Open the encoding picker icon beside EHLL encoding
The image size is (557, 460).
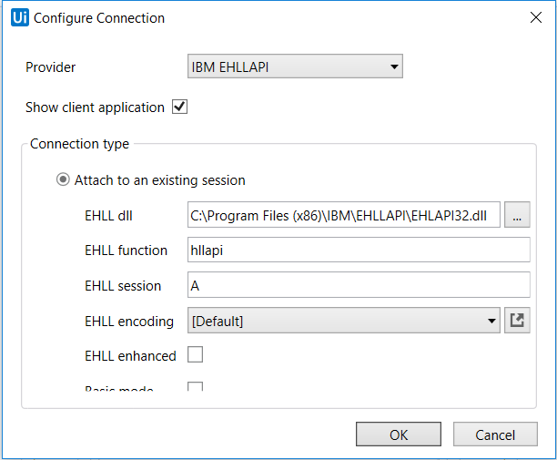pos(517,321)
